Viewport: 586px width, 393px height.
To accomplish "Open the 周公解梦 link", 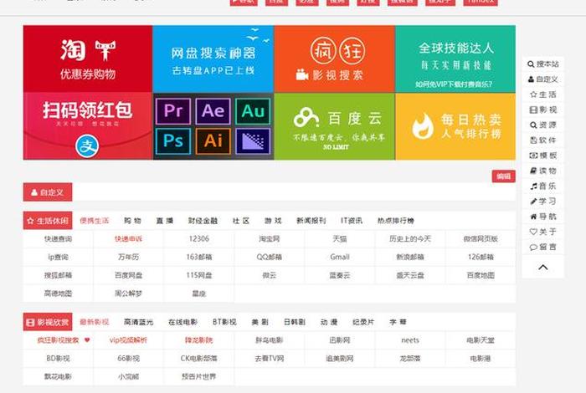I will [128, 293].
